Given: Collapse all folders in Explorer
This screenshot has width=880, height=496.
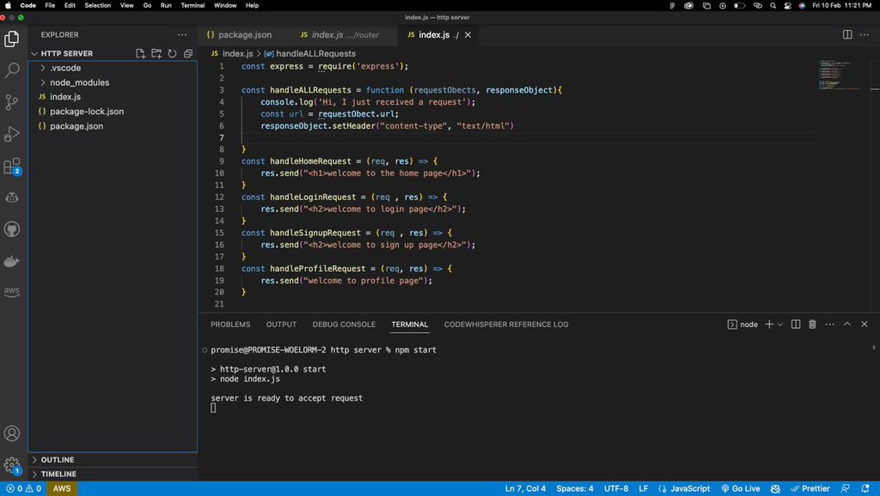Looking at the screenshot, I should point(188,53).
